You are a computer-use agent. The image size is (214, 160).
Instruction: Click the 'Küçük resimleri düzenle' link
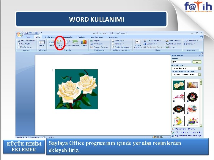click(185, 129)
